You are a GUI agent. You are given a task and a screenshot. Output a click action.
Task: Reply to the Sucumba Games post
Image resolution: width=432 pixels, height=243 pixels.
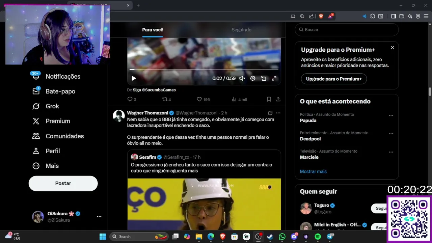click(131, 99)
